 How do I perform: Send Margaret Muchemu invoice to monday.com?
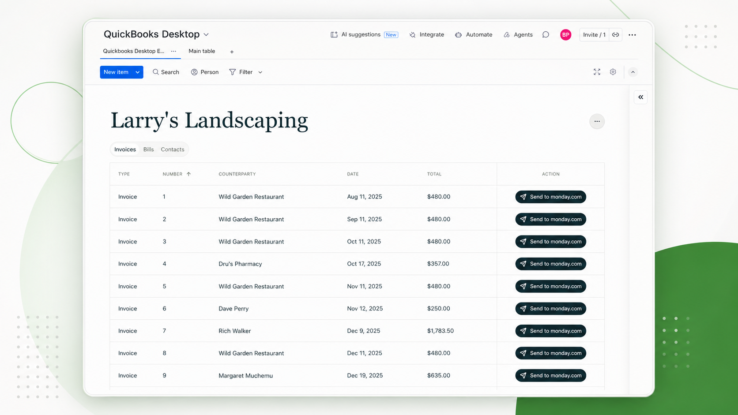click(550, 376)
